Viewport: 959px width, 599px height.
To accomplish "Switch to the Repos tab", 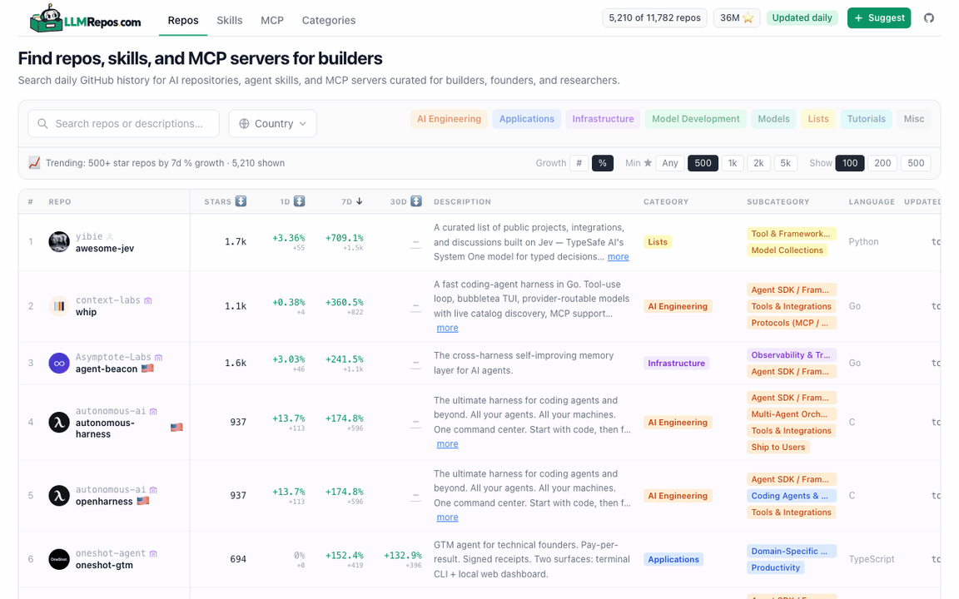I will (x=183, y=20).
